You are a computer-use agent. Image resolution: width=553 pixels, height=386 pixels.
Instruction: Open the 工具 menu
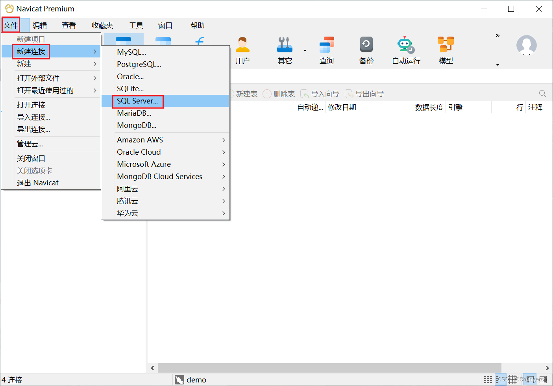point(136,25)
